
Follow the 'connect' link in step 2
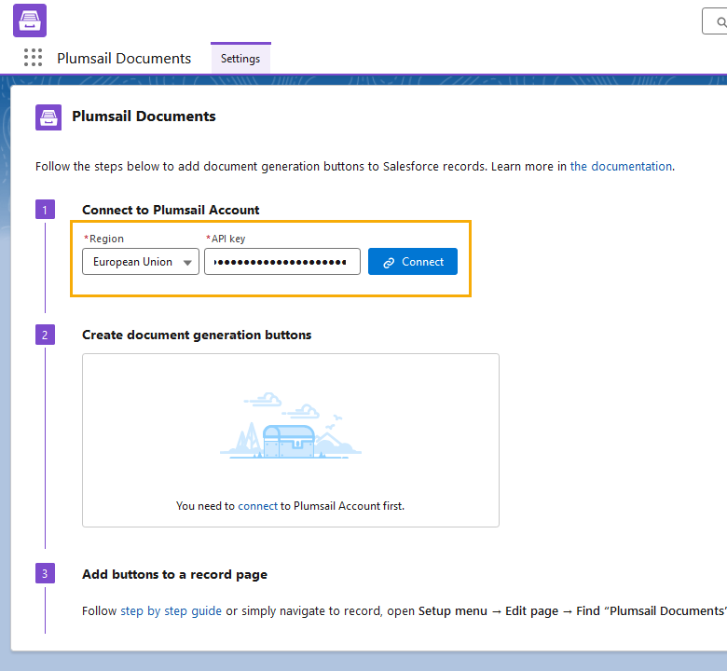(x=257, y=506)
